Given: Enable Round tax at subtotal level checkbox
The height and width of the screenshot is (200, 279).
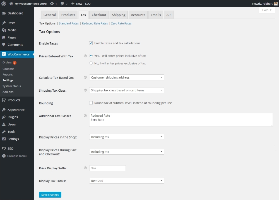Looking at the screenshot, I should coord(91,103).
